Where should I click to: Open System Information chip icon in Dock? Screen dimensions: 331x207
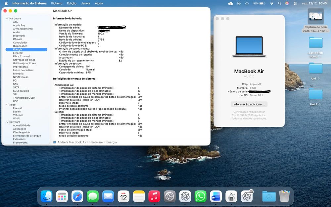pyautogui.click(x=231, y=196)
